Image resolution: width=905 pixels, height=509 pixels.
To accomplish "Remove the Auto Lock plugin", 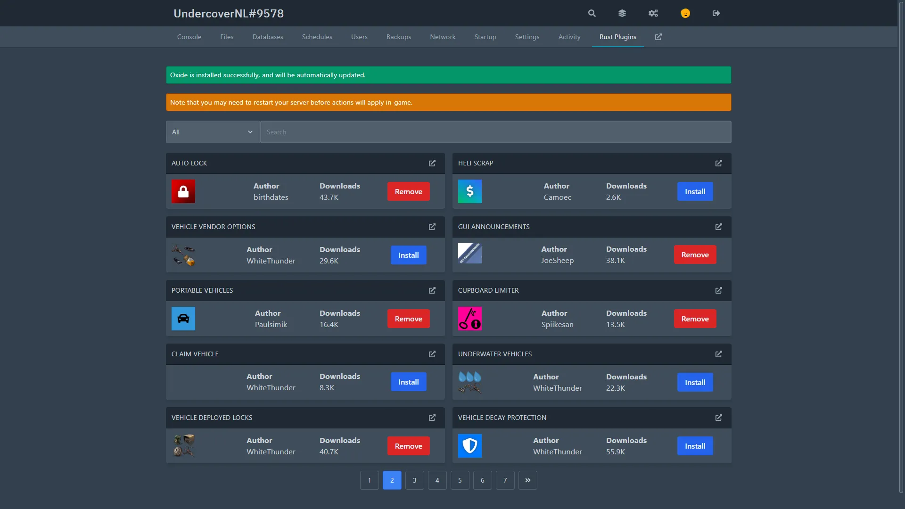I will tap(408, 191).
